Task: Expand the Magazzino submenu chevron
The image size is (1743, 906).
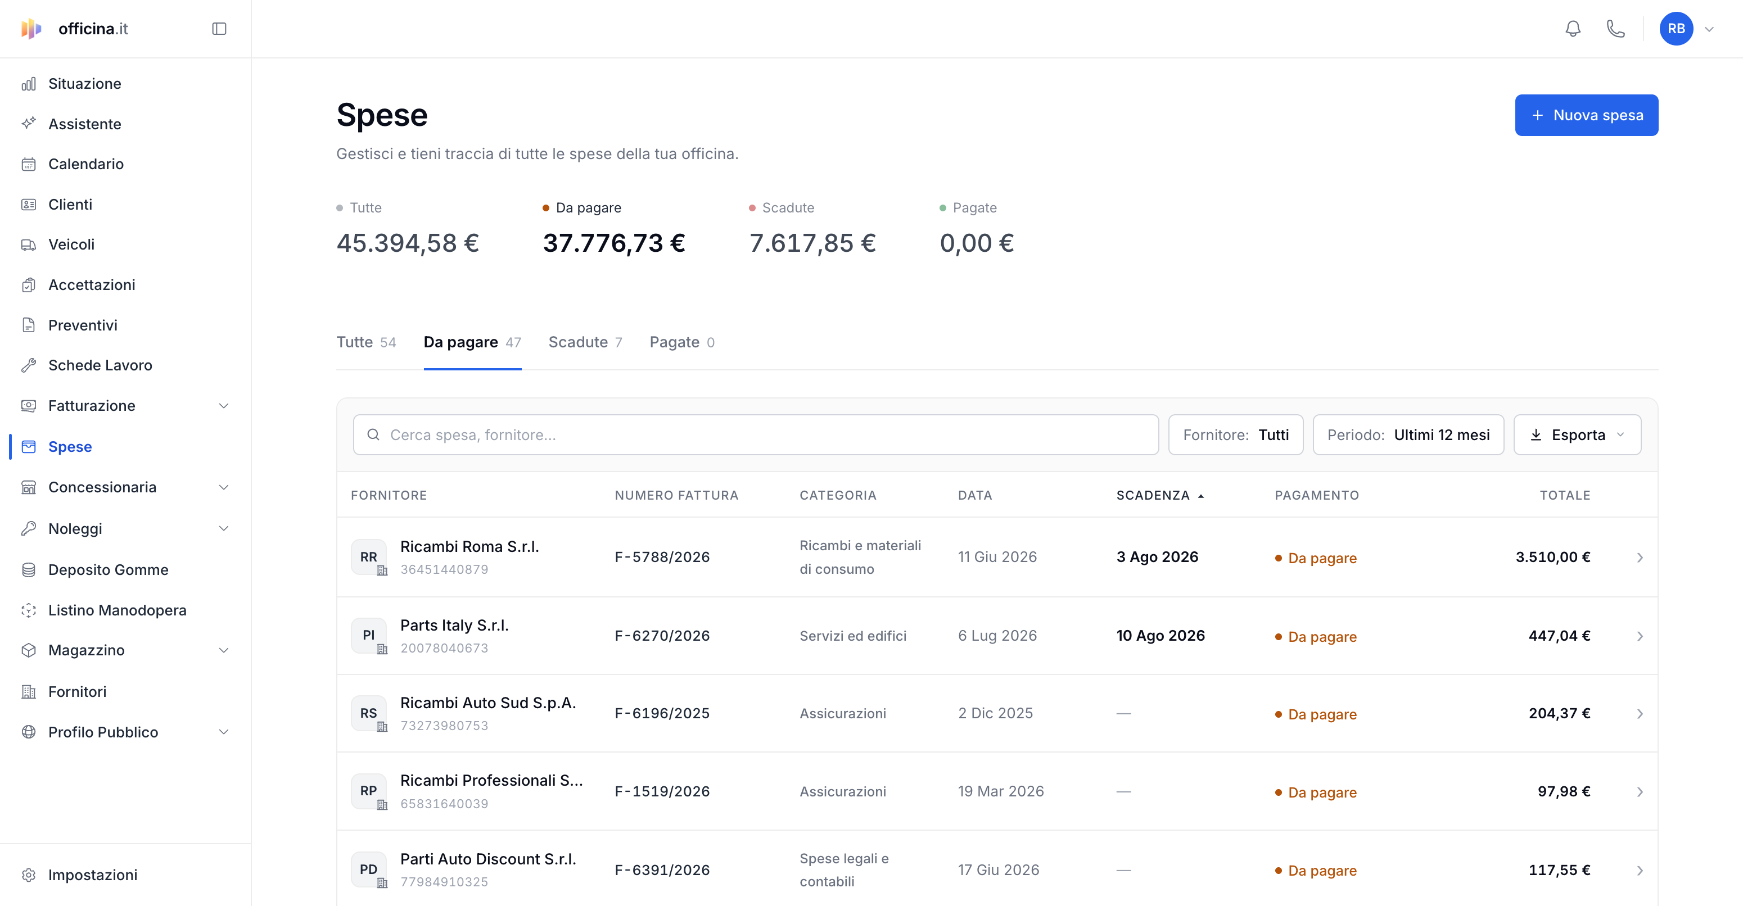Action: (x=224, y=650)
